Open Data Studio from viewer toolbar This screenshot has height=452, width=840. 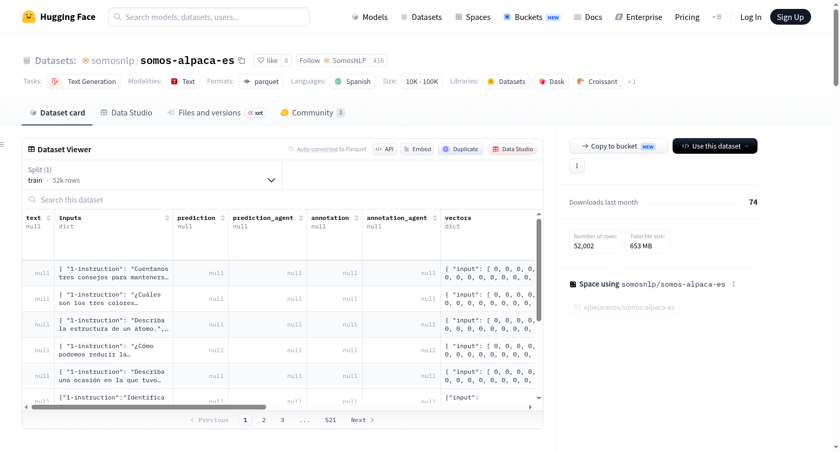[512, 149]
